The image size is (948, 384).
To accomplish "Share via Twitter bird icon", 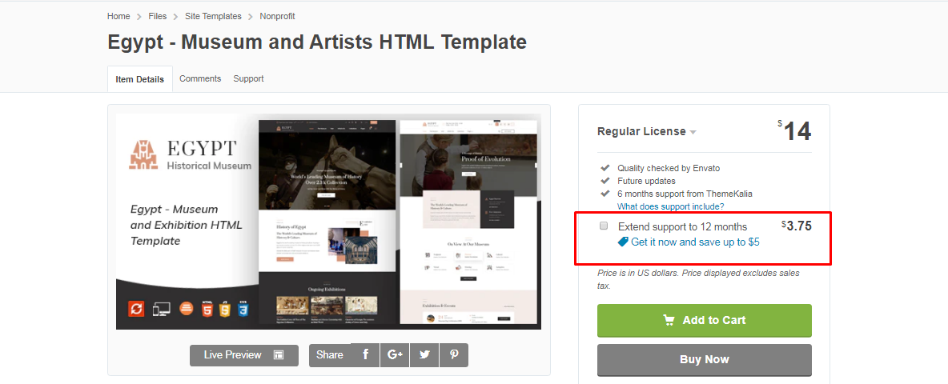I will click(x=424, y=355).
